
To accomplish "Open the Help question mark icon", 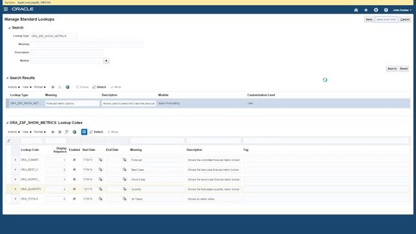I will pyautogui.click(x=386, y=10).
